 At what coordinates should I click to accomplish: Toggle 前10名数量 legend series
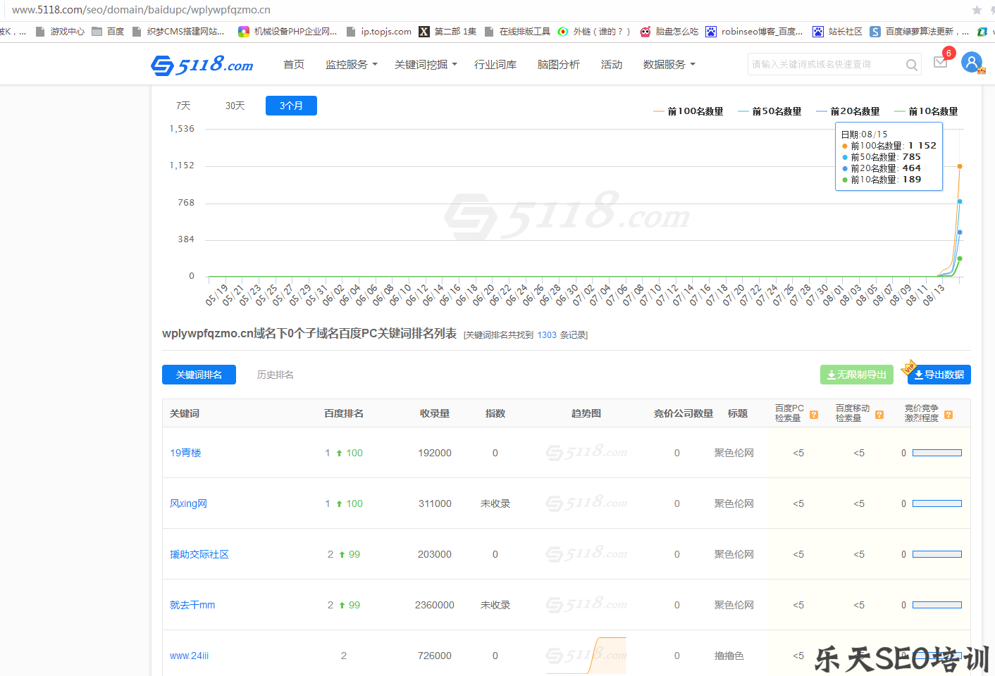click(x=926, y=111)
